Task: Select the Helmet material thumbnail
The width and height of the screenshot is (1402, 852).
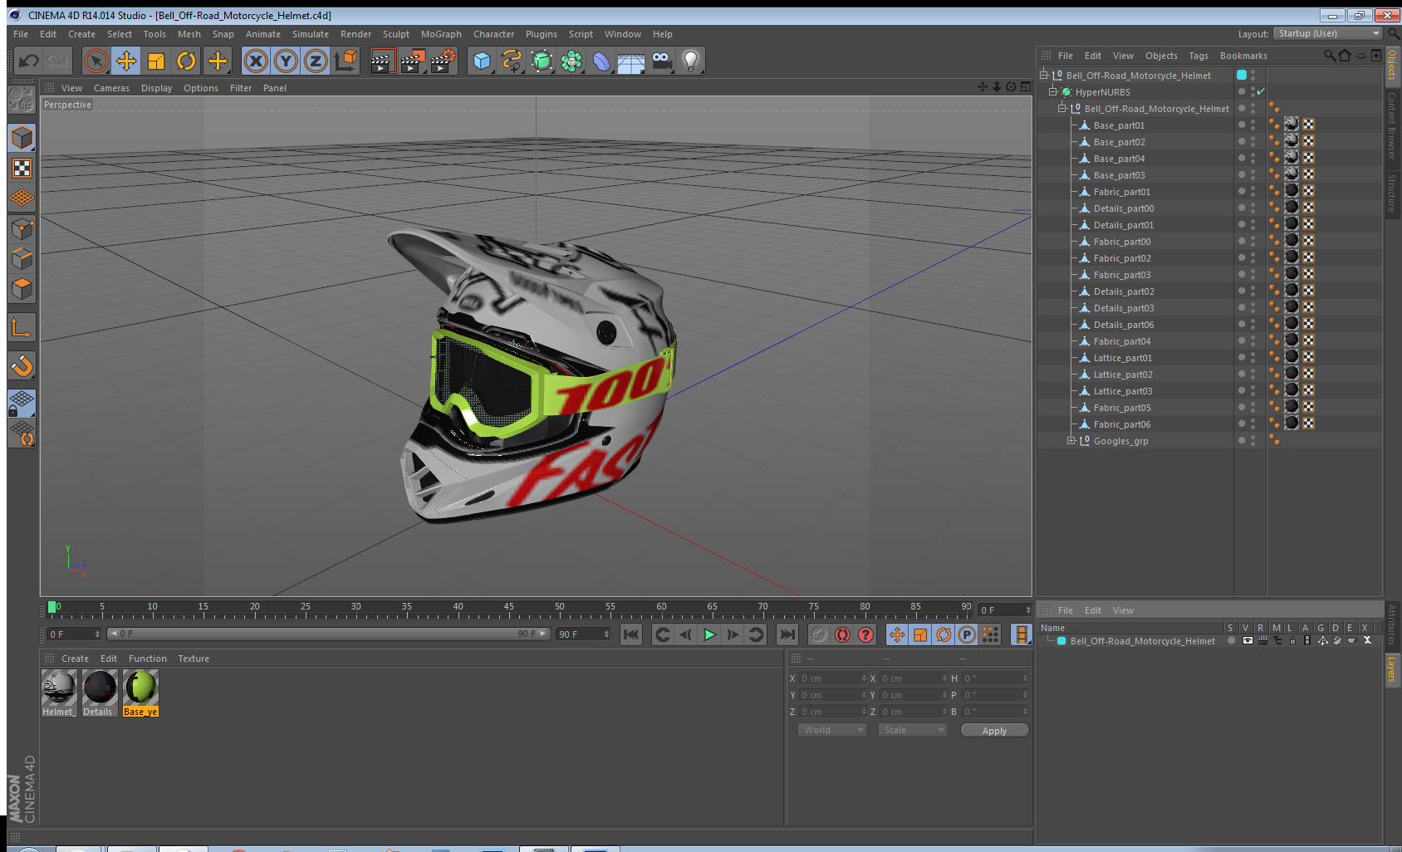Action: click(59, 693)
